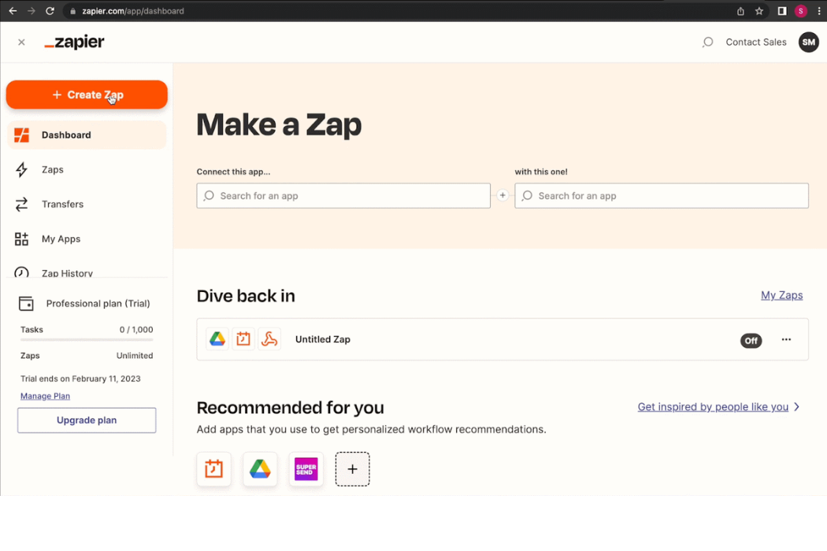Image resolution: width=827 pixels, height=551 pixels.
Task: Click the Zap History clock icon
Action: 21,272
